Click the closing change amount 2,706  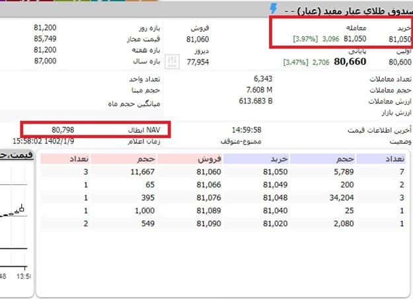click(x=320, y=63)
